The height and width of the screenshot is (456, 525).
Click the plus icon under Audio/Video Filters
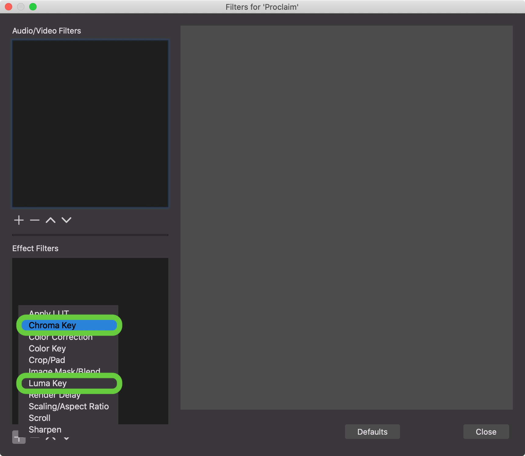[x=19, y=220]
